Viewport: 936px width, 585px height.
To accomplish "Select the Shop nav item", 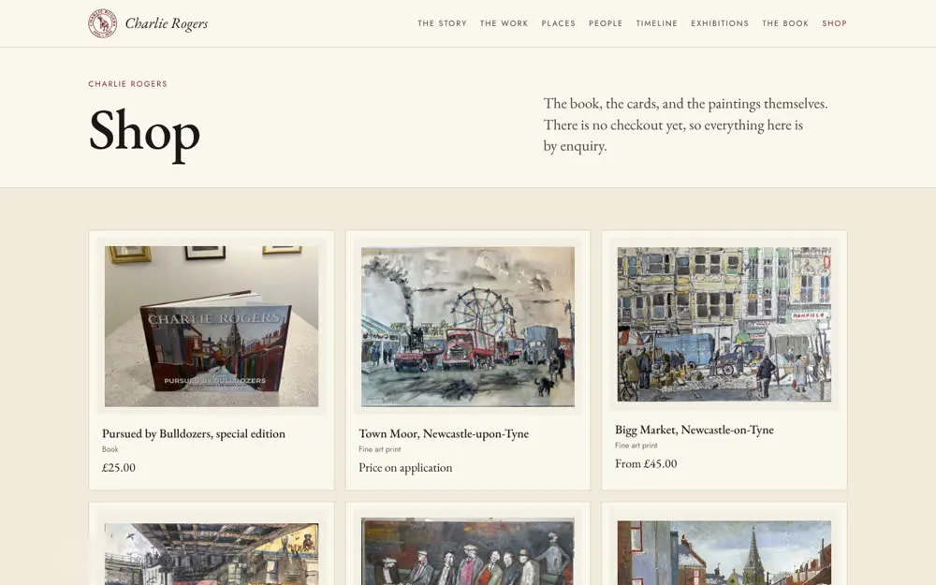I will [834, 23].
